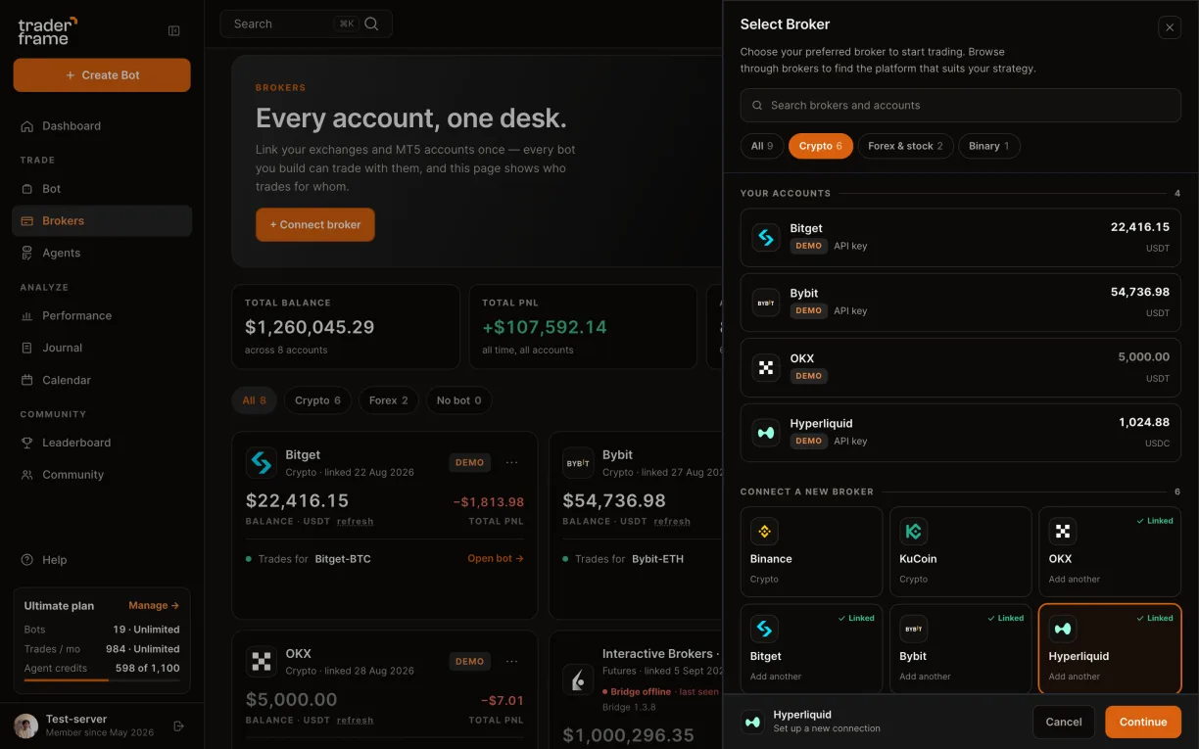
Task: Click the Bitget logo in Connect a new broker
Action: 764,629
